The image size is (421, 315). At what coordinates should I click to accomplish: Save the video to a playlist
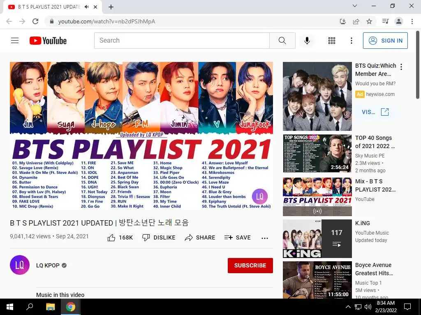coord(237,237)
